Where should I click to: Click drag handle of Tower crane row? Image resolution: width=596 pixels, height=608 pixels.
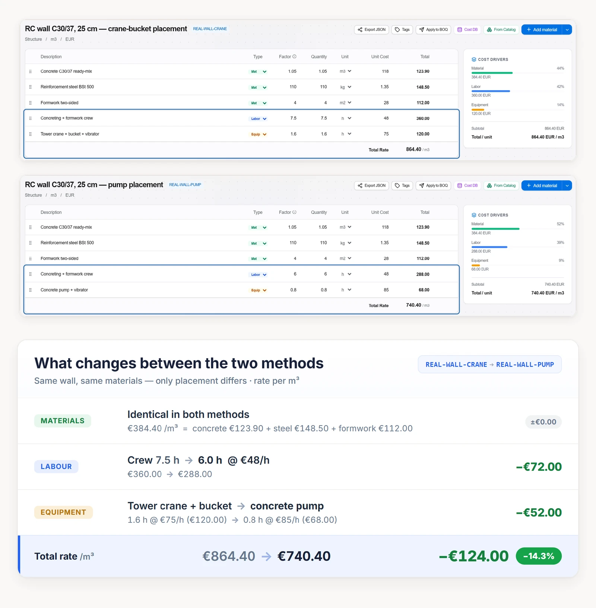tap(31, 134)
